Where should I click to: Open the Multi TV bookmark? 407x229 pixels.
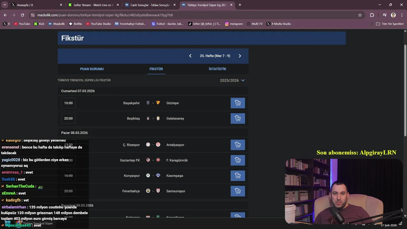(x=255, y=24)
